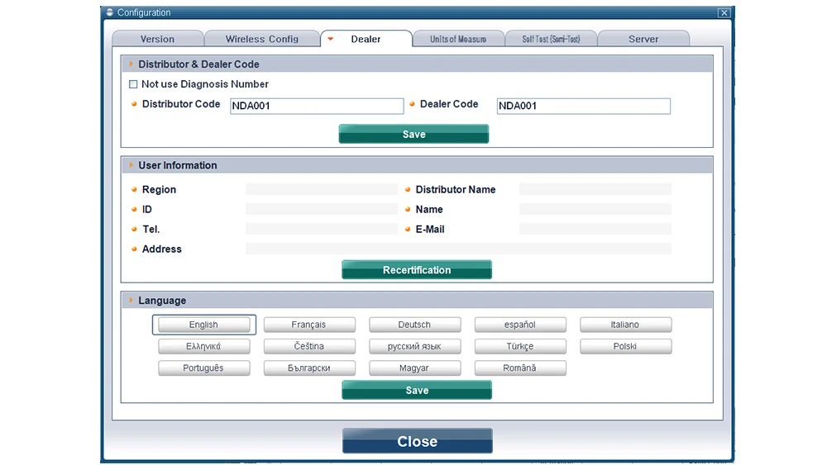Click the Distributor Code input field
827x465 pixels.
[x=317, y=106]
